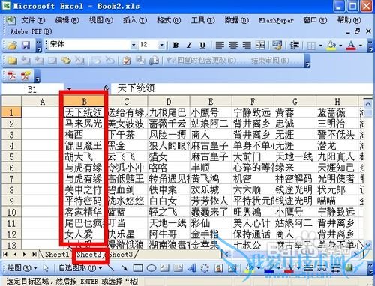Open Fill Color dropdown arrow

340,46
